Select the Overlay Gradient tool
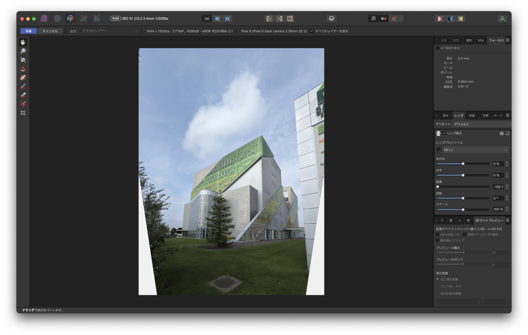This screenshot has width=528, height=335. 23,104
